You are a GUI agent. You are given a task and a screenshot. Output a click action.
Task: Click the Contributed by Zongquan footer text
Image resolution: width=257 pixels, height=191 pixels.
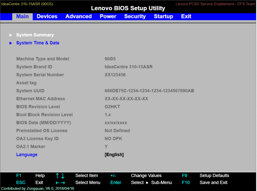pyautogui.click(x=37, y=188)
